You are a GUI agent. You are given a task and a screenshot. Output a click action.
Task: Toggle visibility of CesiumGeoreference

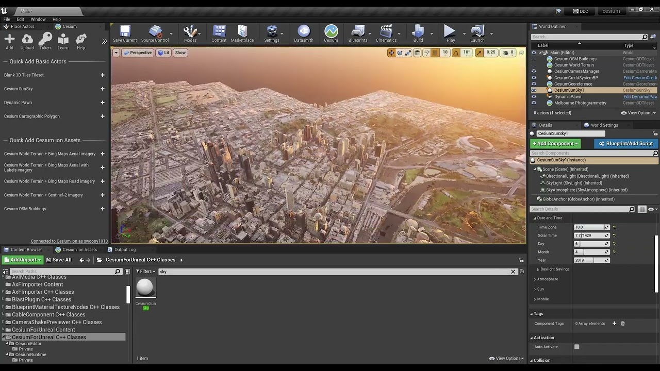pos(534,84)
